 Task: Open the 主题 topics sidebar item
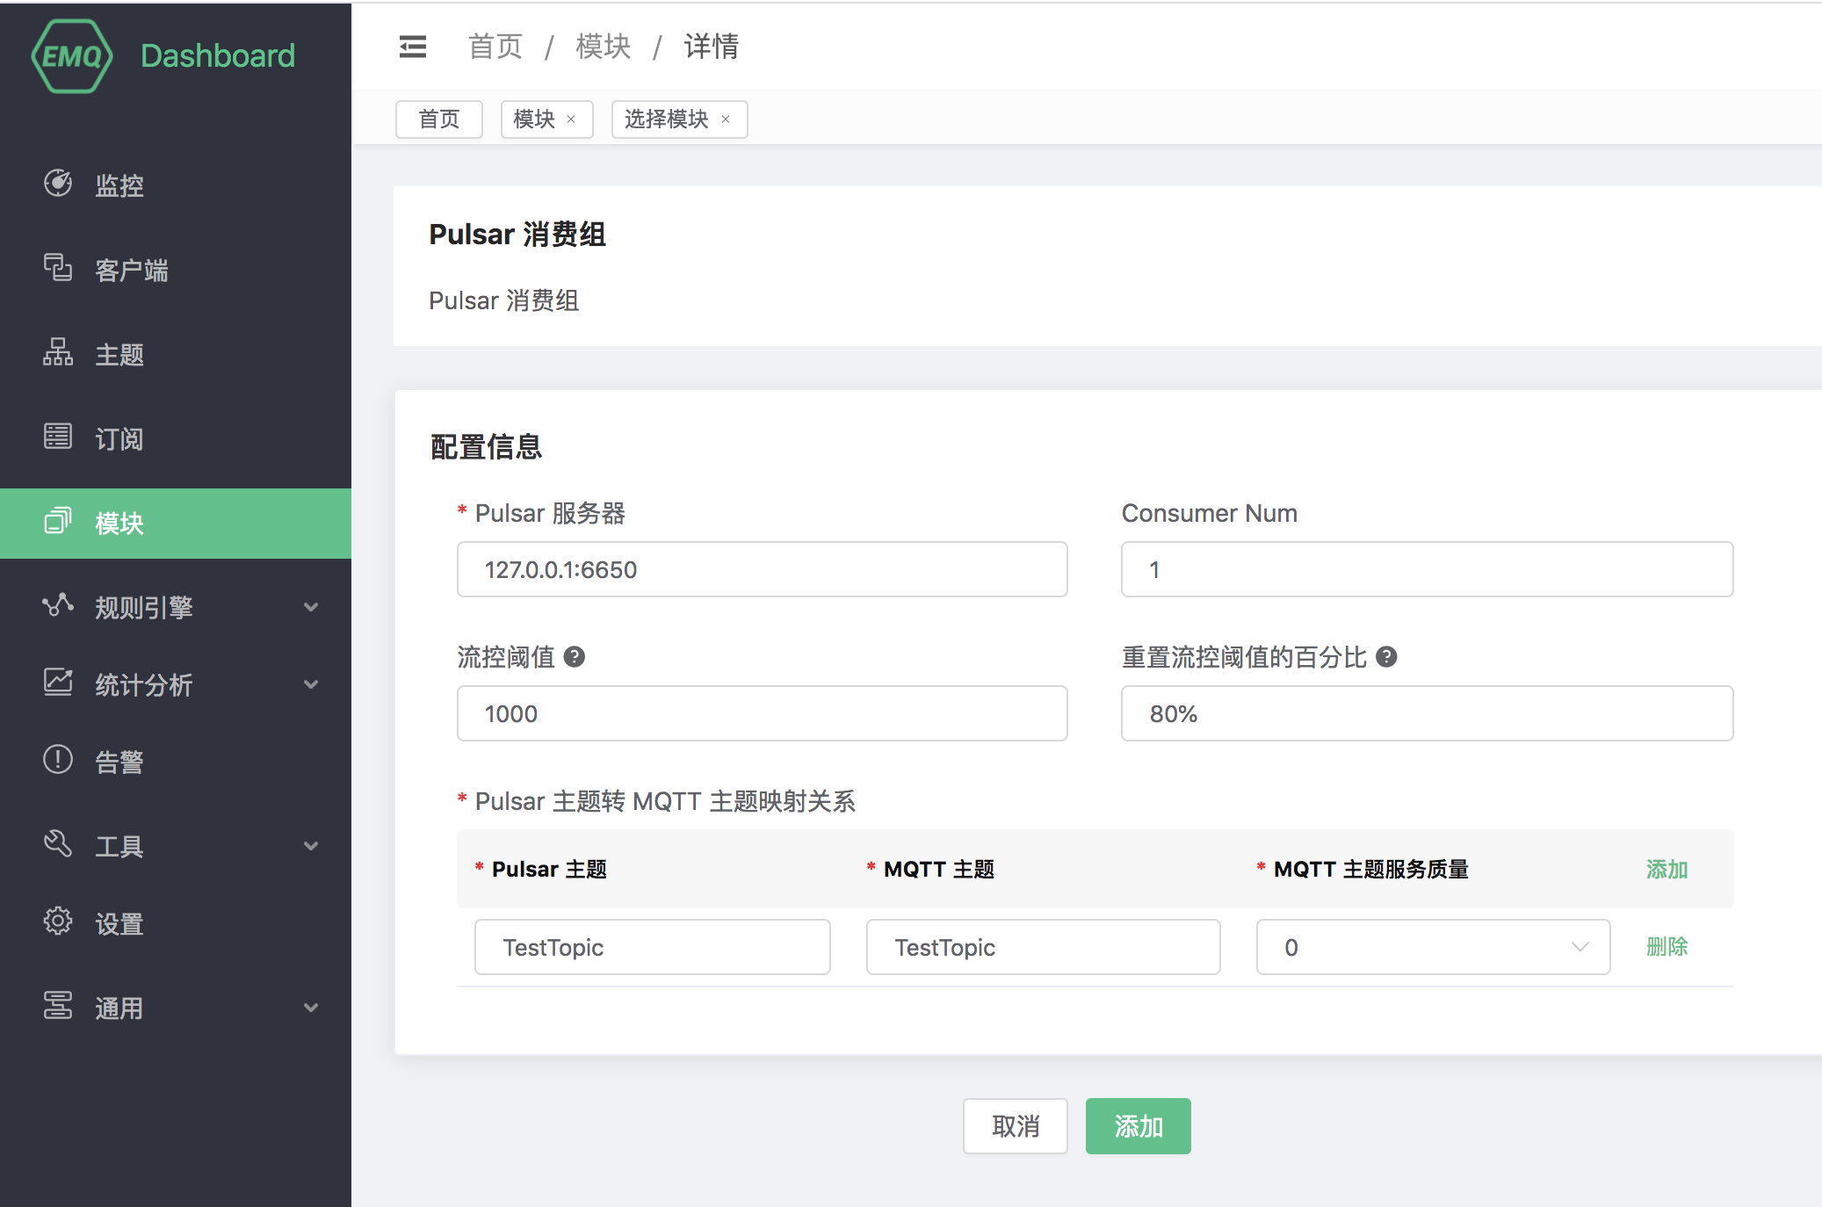click(x=119, y=355)
